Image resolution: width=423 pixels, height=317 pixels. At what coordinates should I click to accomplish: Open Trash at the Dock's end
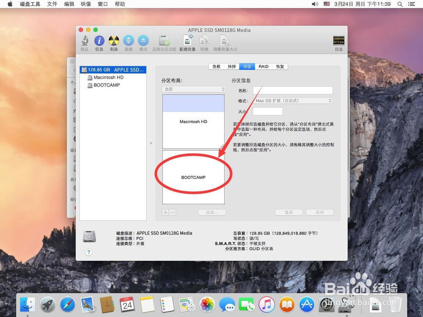[395, 305]
